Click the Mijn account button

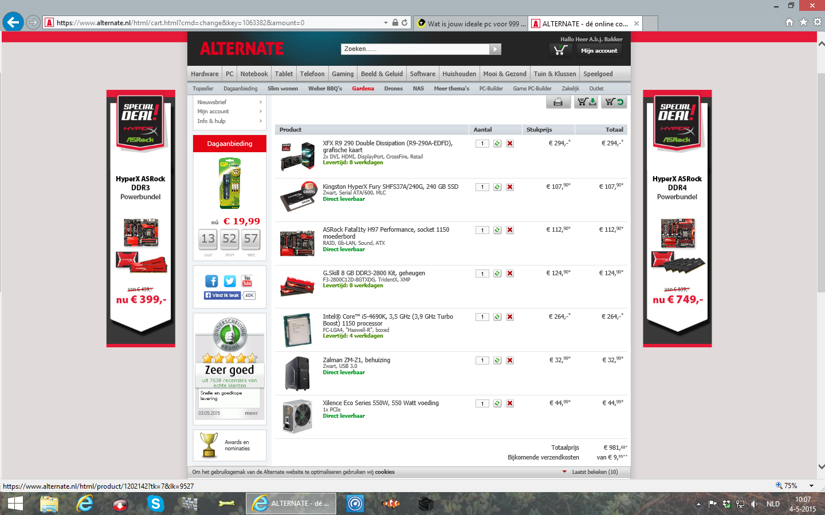599,50
